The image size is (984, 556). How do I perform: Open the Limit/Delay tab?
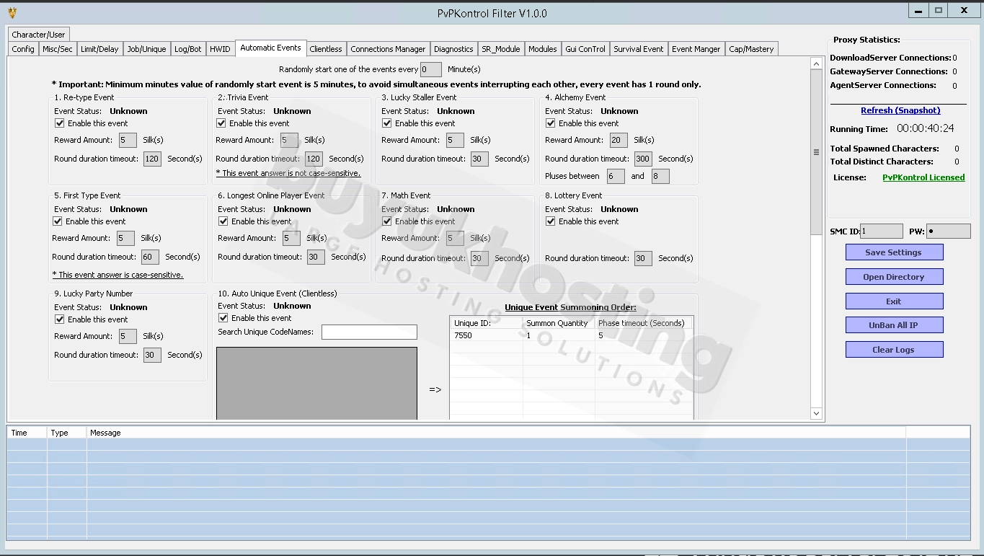click(x=99, y=49)
